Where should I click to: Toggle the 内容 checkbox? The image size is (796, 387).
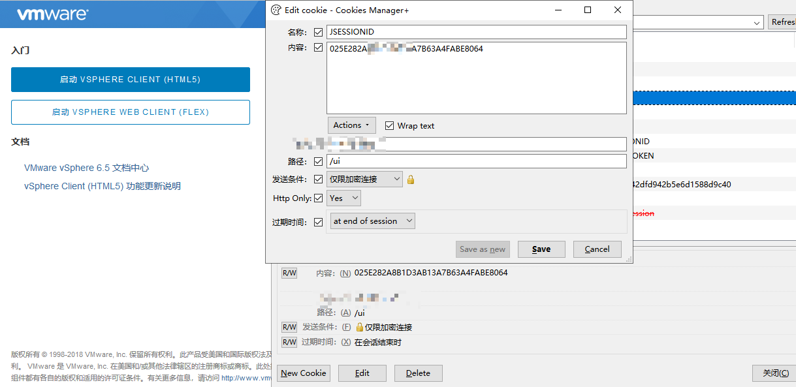(319, 48)
